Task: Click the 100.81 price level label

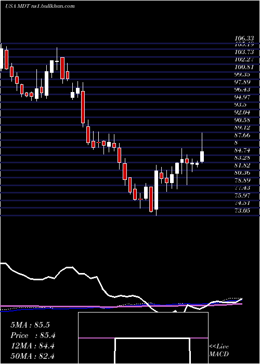Action: [x=244, y=67]
